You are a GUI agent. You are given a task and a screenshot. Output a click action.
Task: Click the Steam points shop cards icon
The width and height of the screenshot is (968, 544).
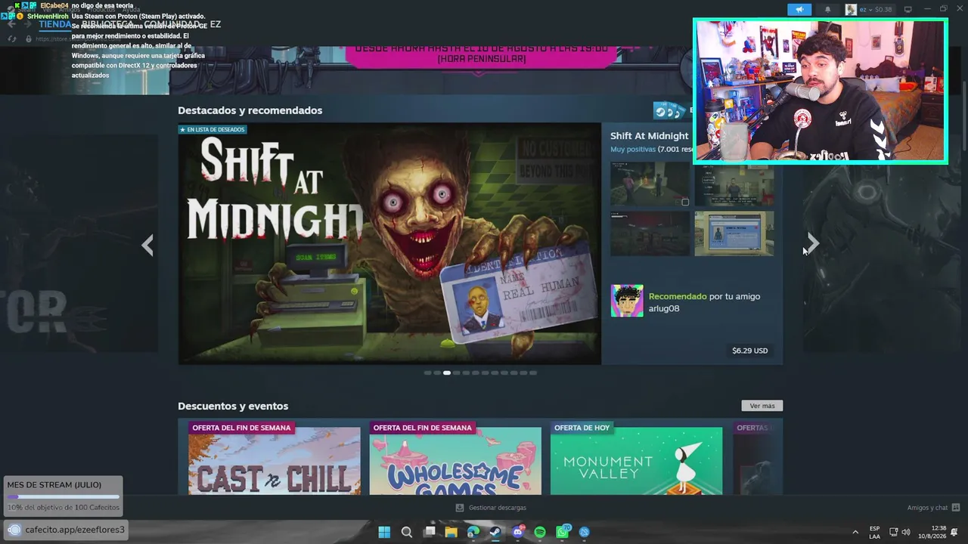point(669,111)
